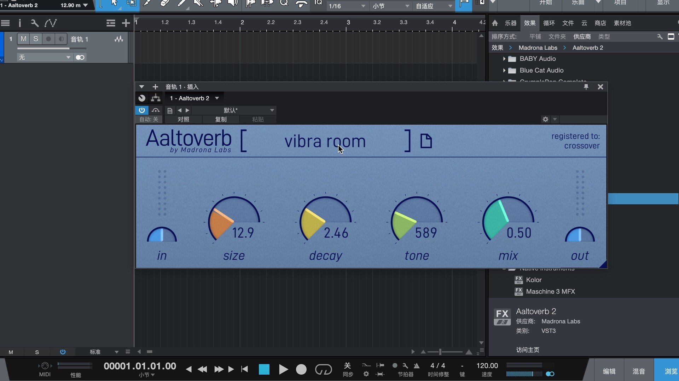679x381 pixels.
Task: Open the preset file list icon
Action: point(170,110)
